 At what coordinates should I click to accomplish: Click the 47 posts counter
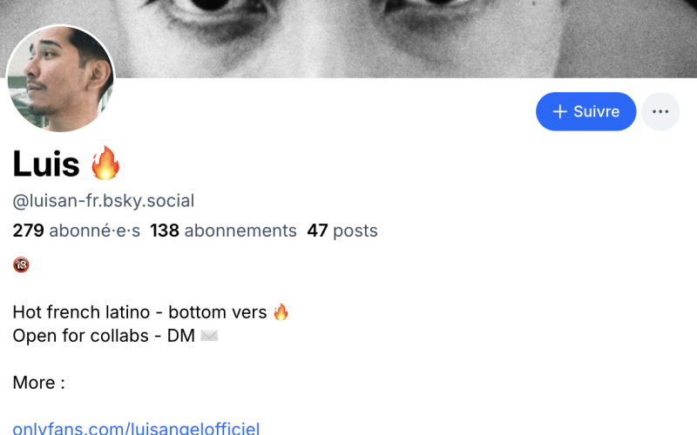pyautogui.click(x=342, y=231)
